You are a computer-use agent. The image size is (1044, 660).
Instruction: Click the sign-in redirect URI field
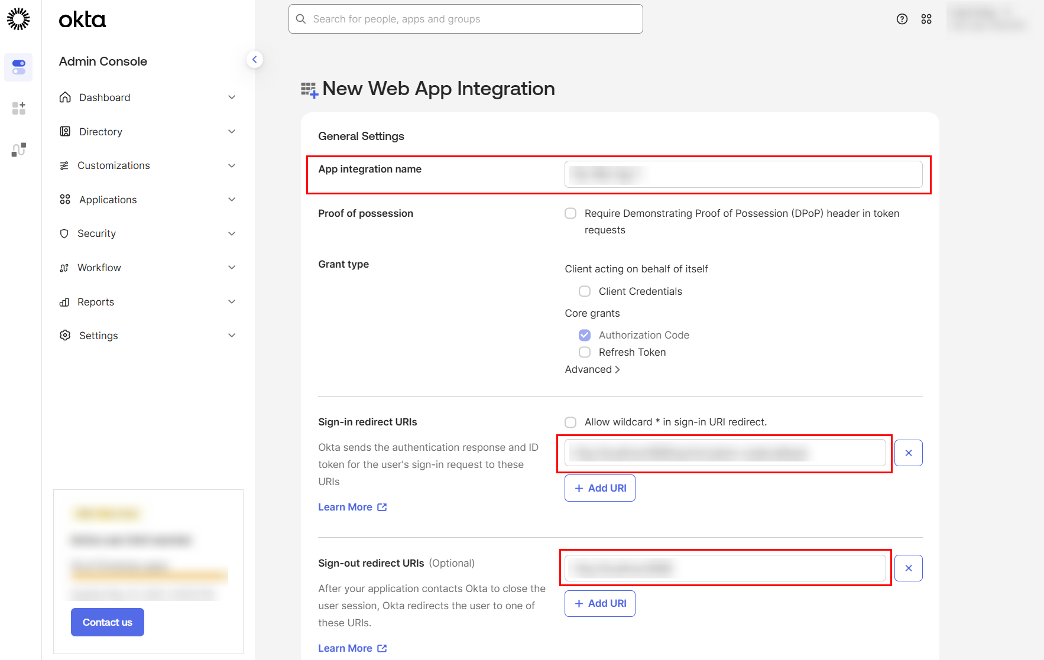click(x=725, y=453)
